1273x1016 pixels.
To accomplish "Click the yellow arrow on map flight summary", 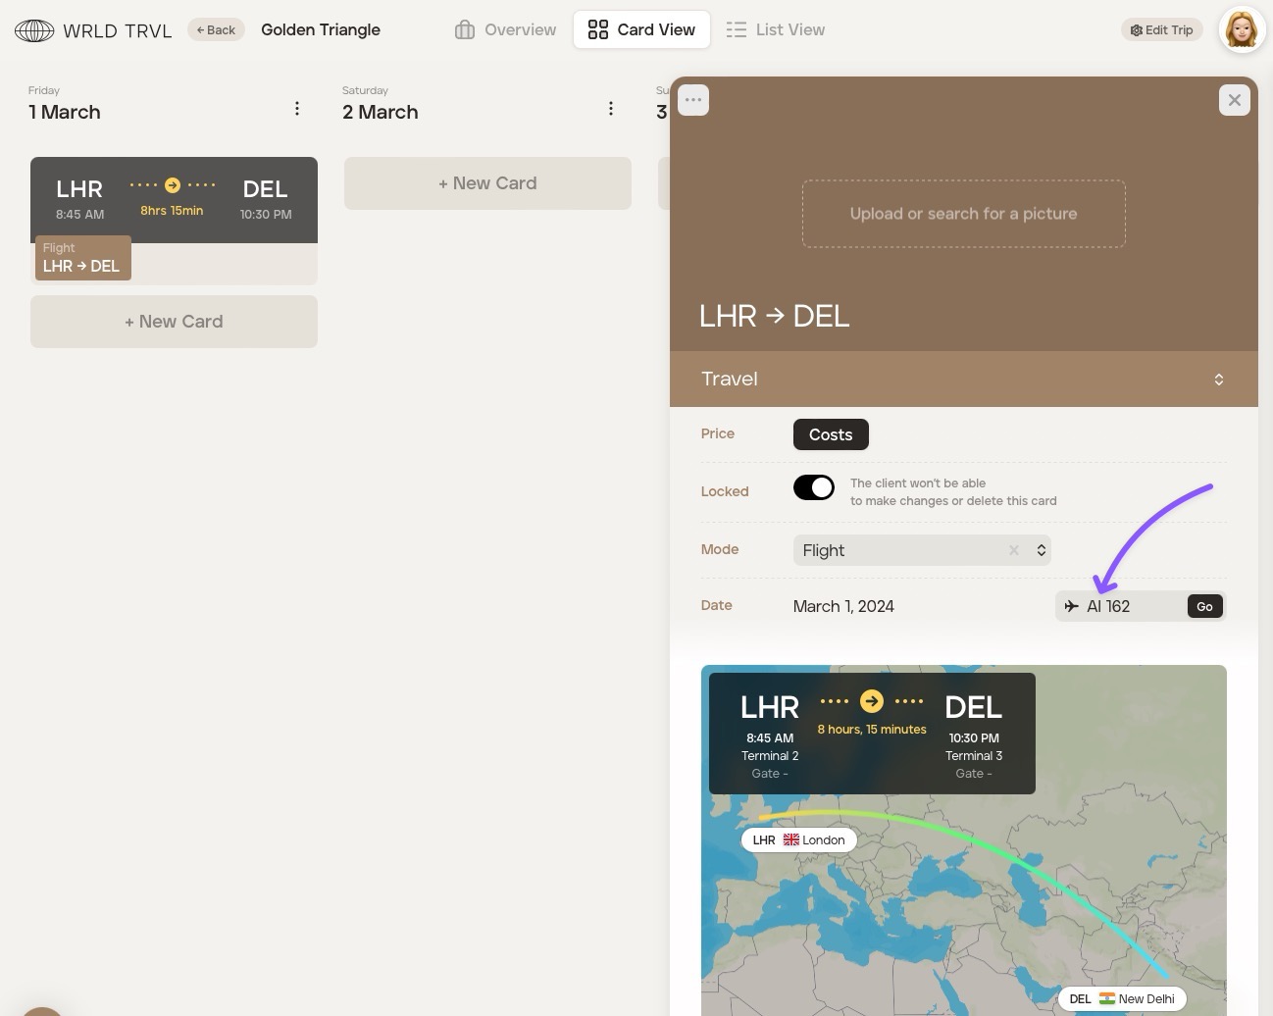I will pos(871,701).
